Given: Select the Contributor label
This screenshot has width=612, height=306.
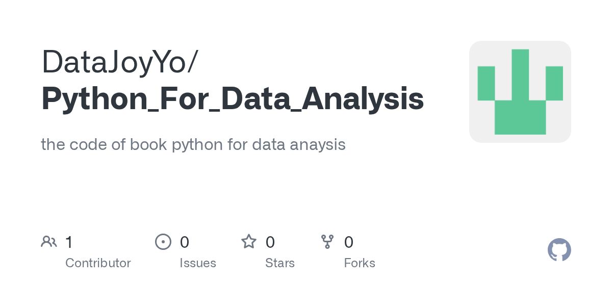Looking at the screenshot, I should 98,263.
